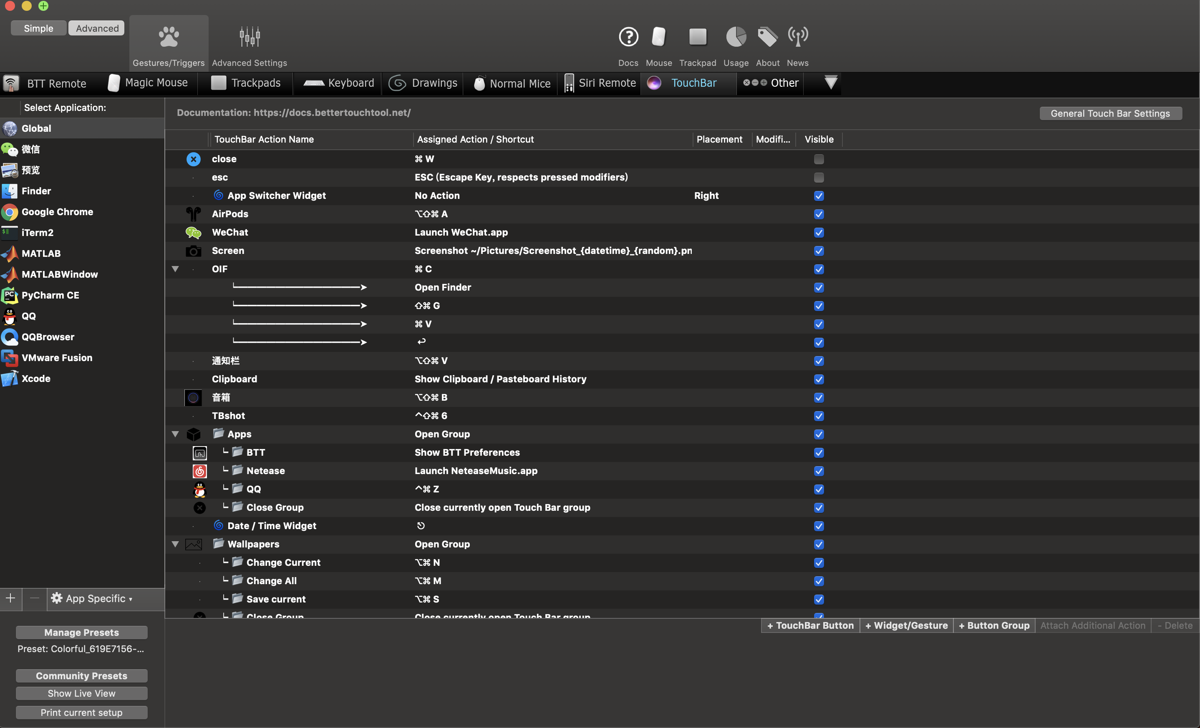
Task: Collapse the Apps group triangle
Action: pos(175,434)
